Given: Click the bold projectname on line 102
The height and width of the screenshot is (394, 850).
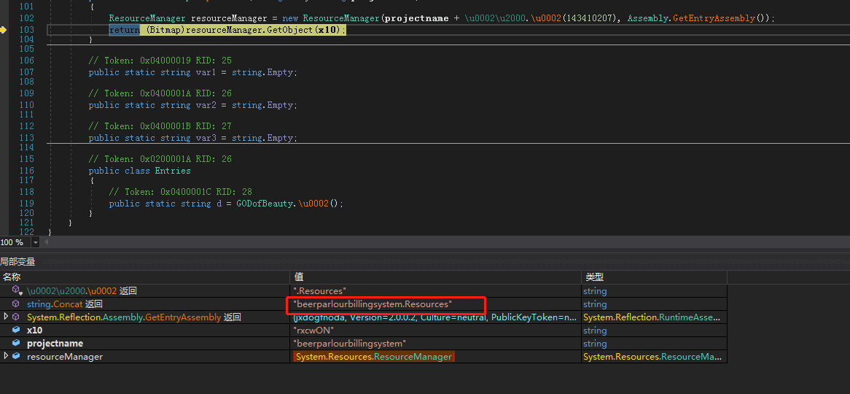Looking at the screenshot, I should tap(416, 18).
